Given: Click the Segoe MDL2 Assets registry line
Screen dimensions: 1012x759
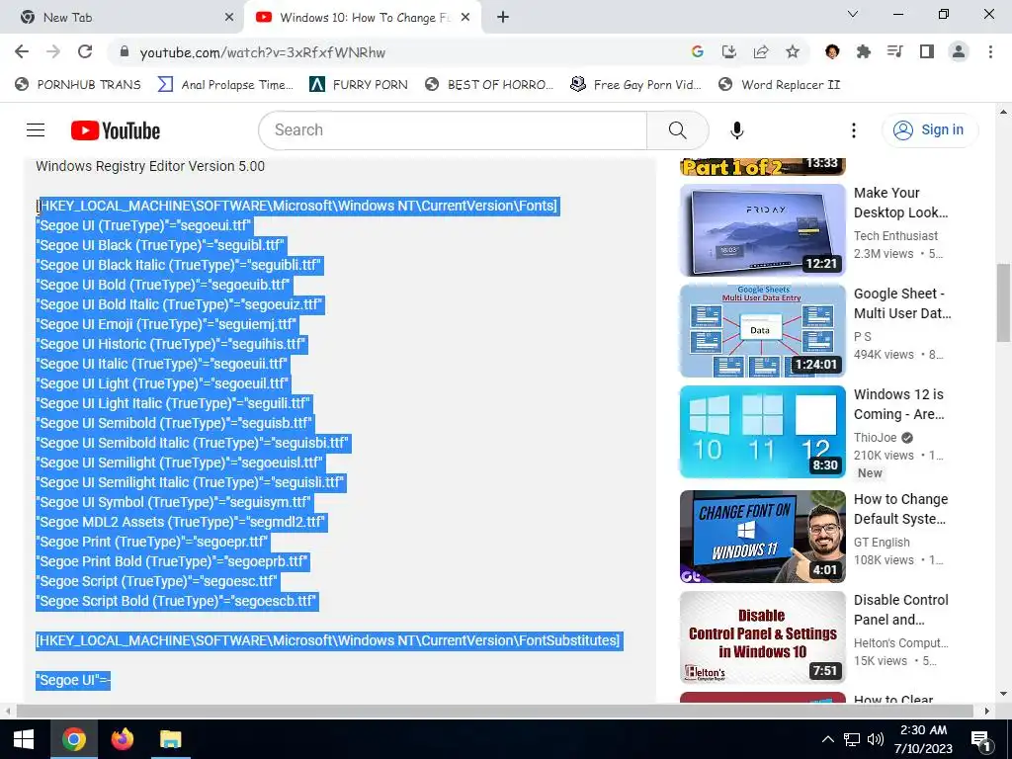Looking at the screenshot, I should (181, 522).
